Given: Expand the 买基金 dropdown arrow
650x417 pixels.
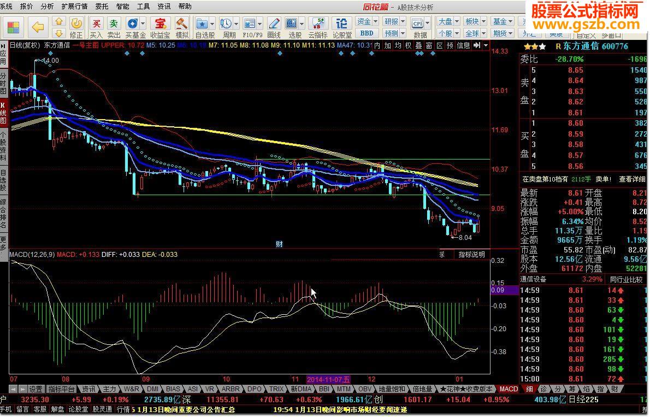Looking at the screenshot, I should [143, 24].
